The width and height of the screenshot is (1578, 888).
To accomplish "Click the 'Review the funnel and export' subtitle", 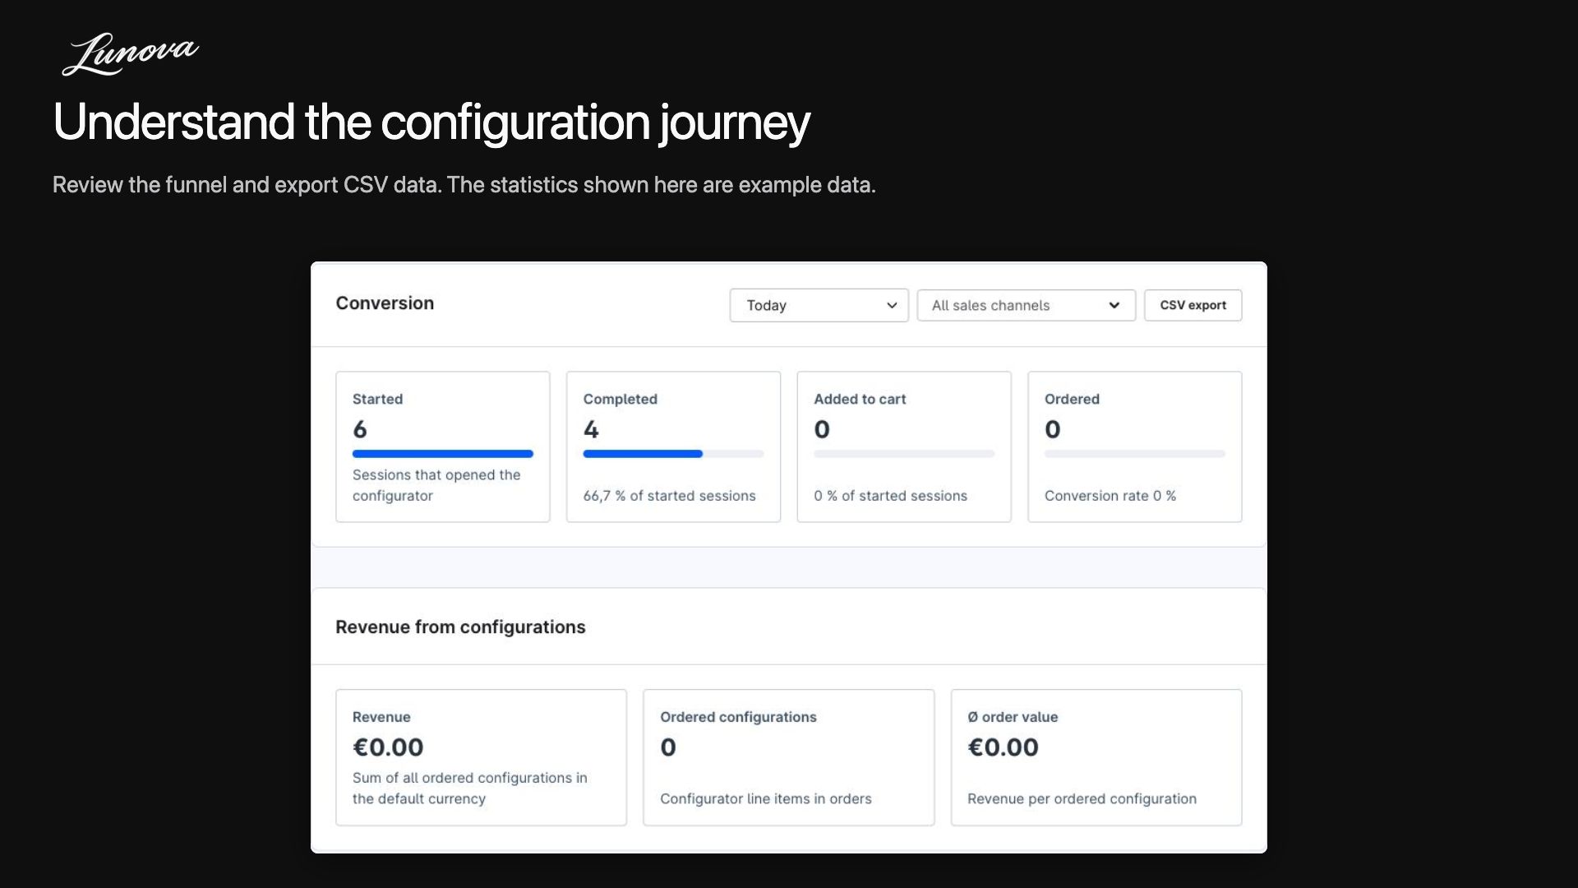I will [x=464, y=185].
